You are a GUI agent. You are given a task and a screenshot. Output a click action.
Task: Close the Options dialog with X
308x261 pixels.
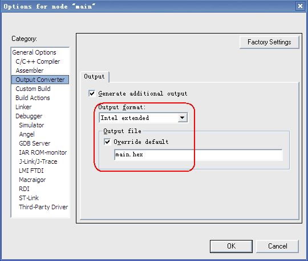pos(300,6)
